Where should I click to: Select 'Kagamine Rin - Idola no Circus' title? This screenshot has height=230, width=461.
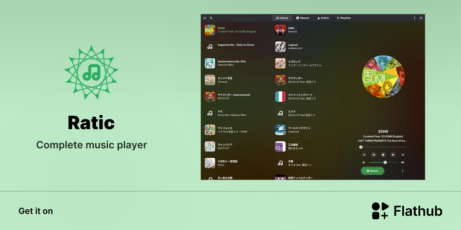tap(236, 45)
